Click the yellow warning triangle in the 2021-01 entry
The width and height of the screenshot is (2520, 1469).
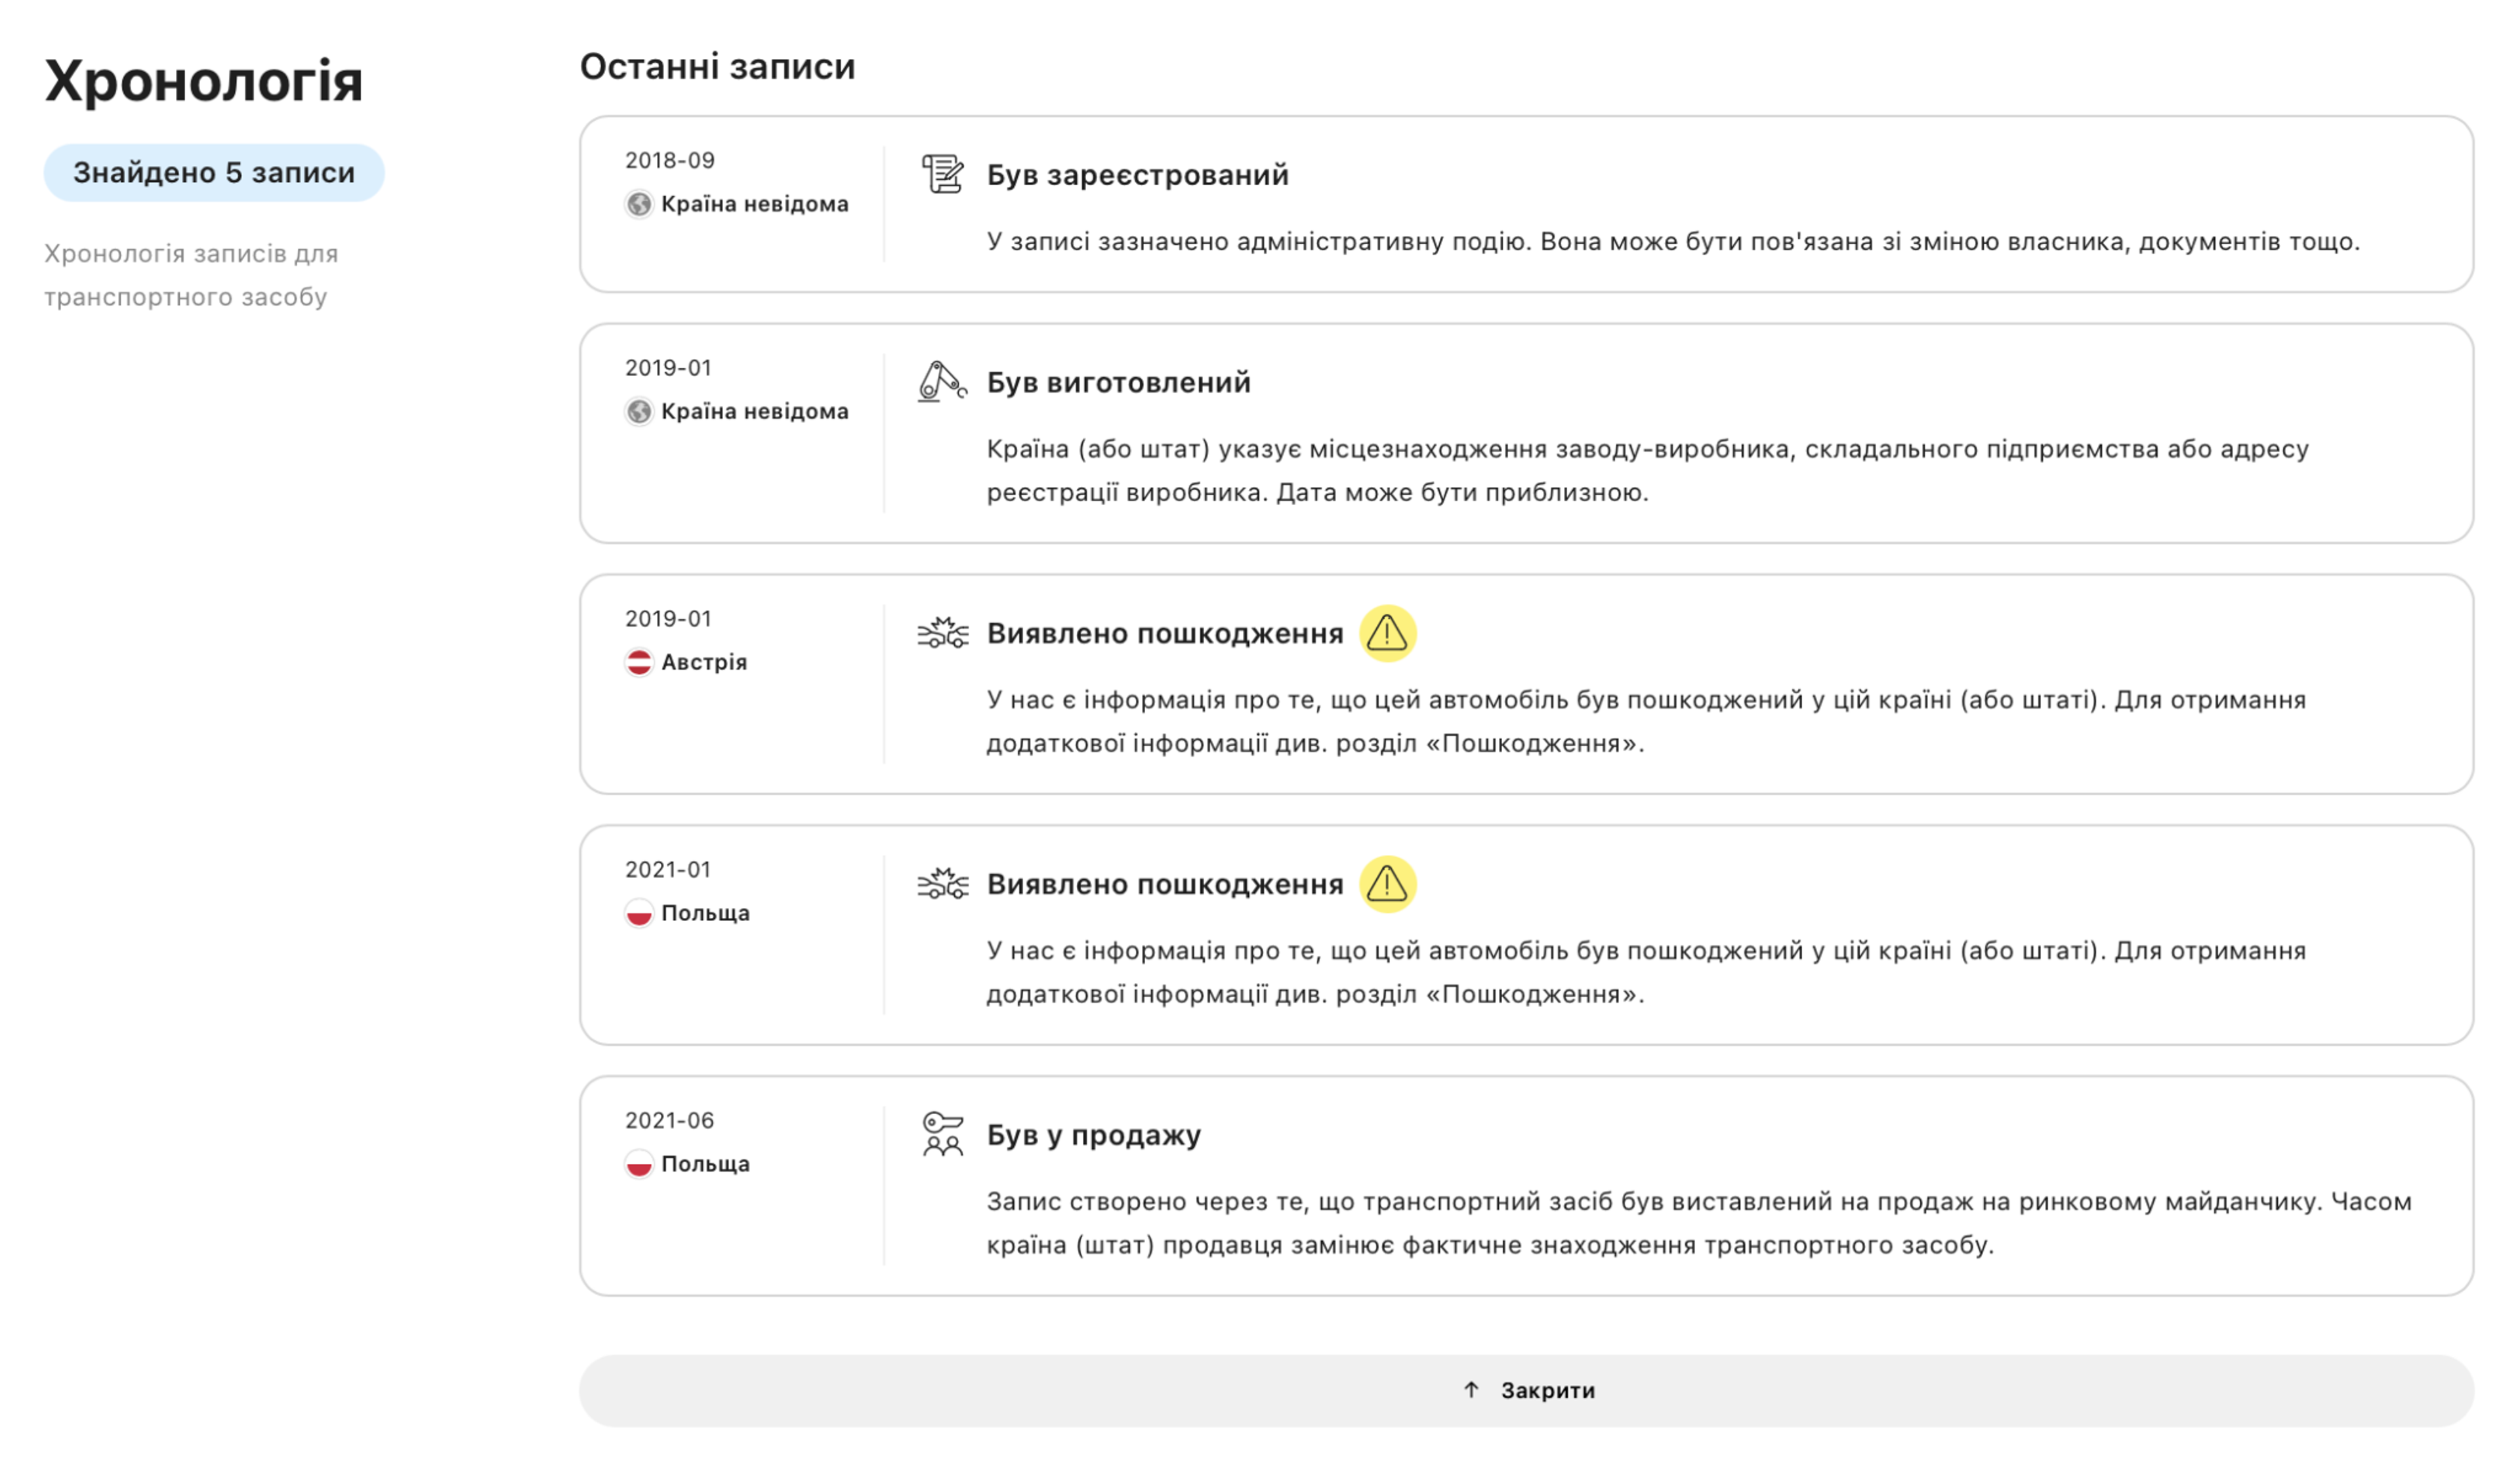1387,884
